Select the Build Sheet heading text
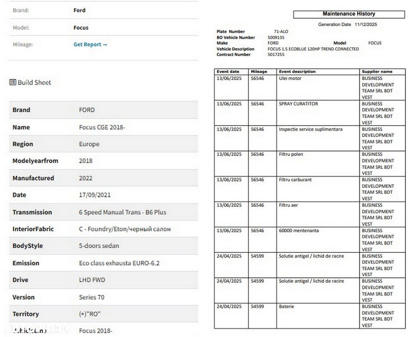Image resolution: width=414 pixels, height=337 pixels. coord(34,82)
